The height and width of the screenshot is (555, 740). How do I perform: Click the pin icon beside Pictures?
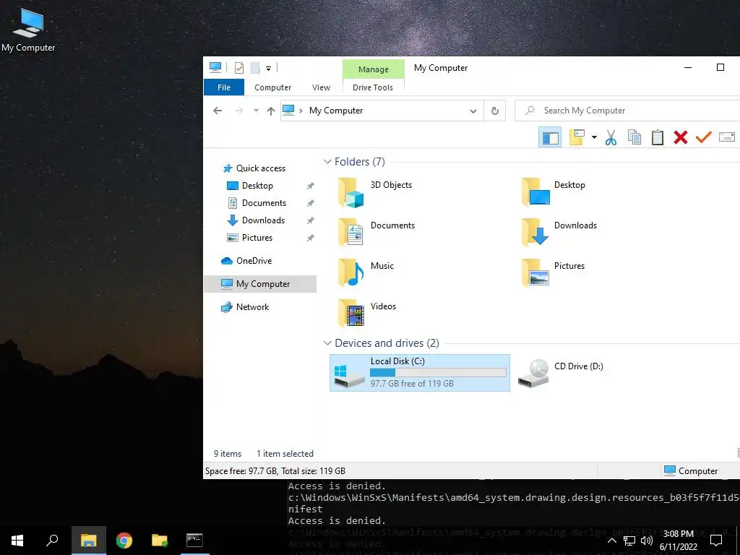310,238
